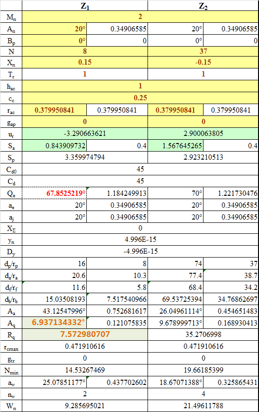
Task: Select the aw cell 18.67071388°
Action: click(176, 382)
